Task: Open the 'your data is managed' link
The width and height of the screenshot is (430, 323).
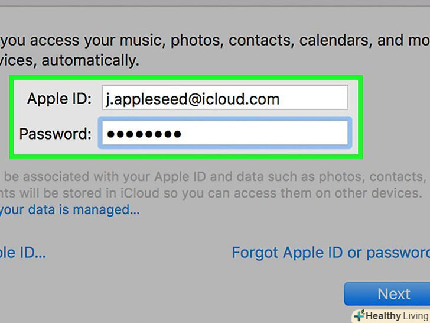Action: click(x=70, y=209)
